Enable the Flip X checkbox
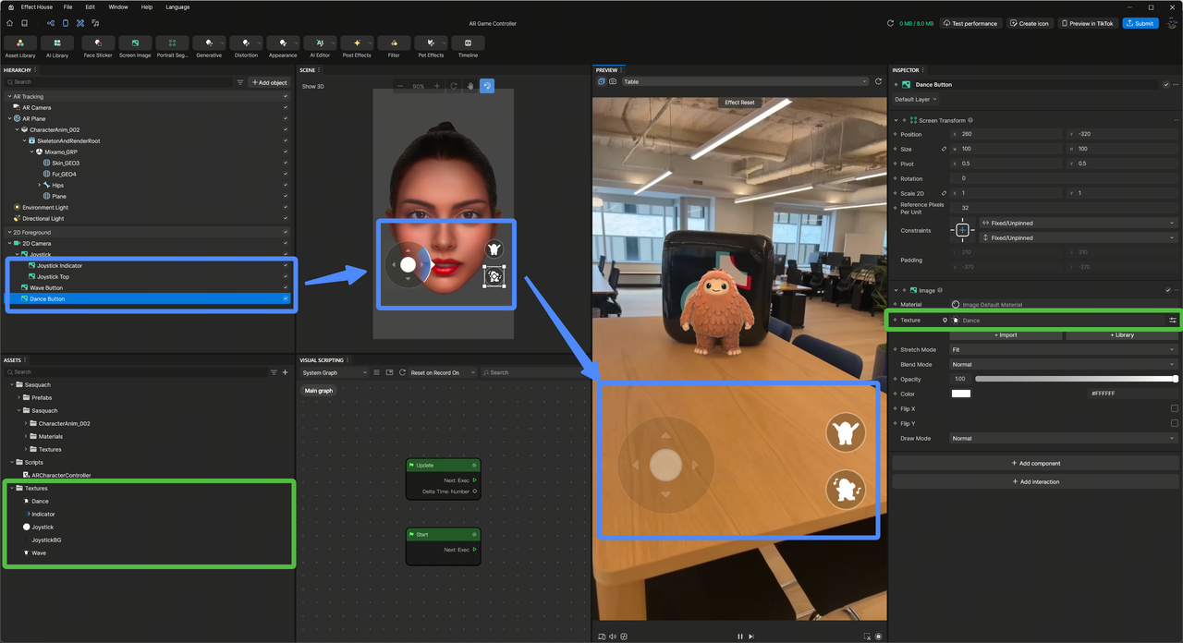Screen dimensions: 1183x643 (1175, 408)
